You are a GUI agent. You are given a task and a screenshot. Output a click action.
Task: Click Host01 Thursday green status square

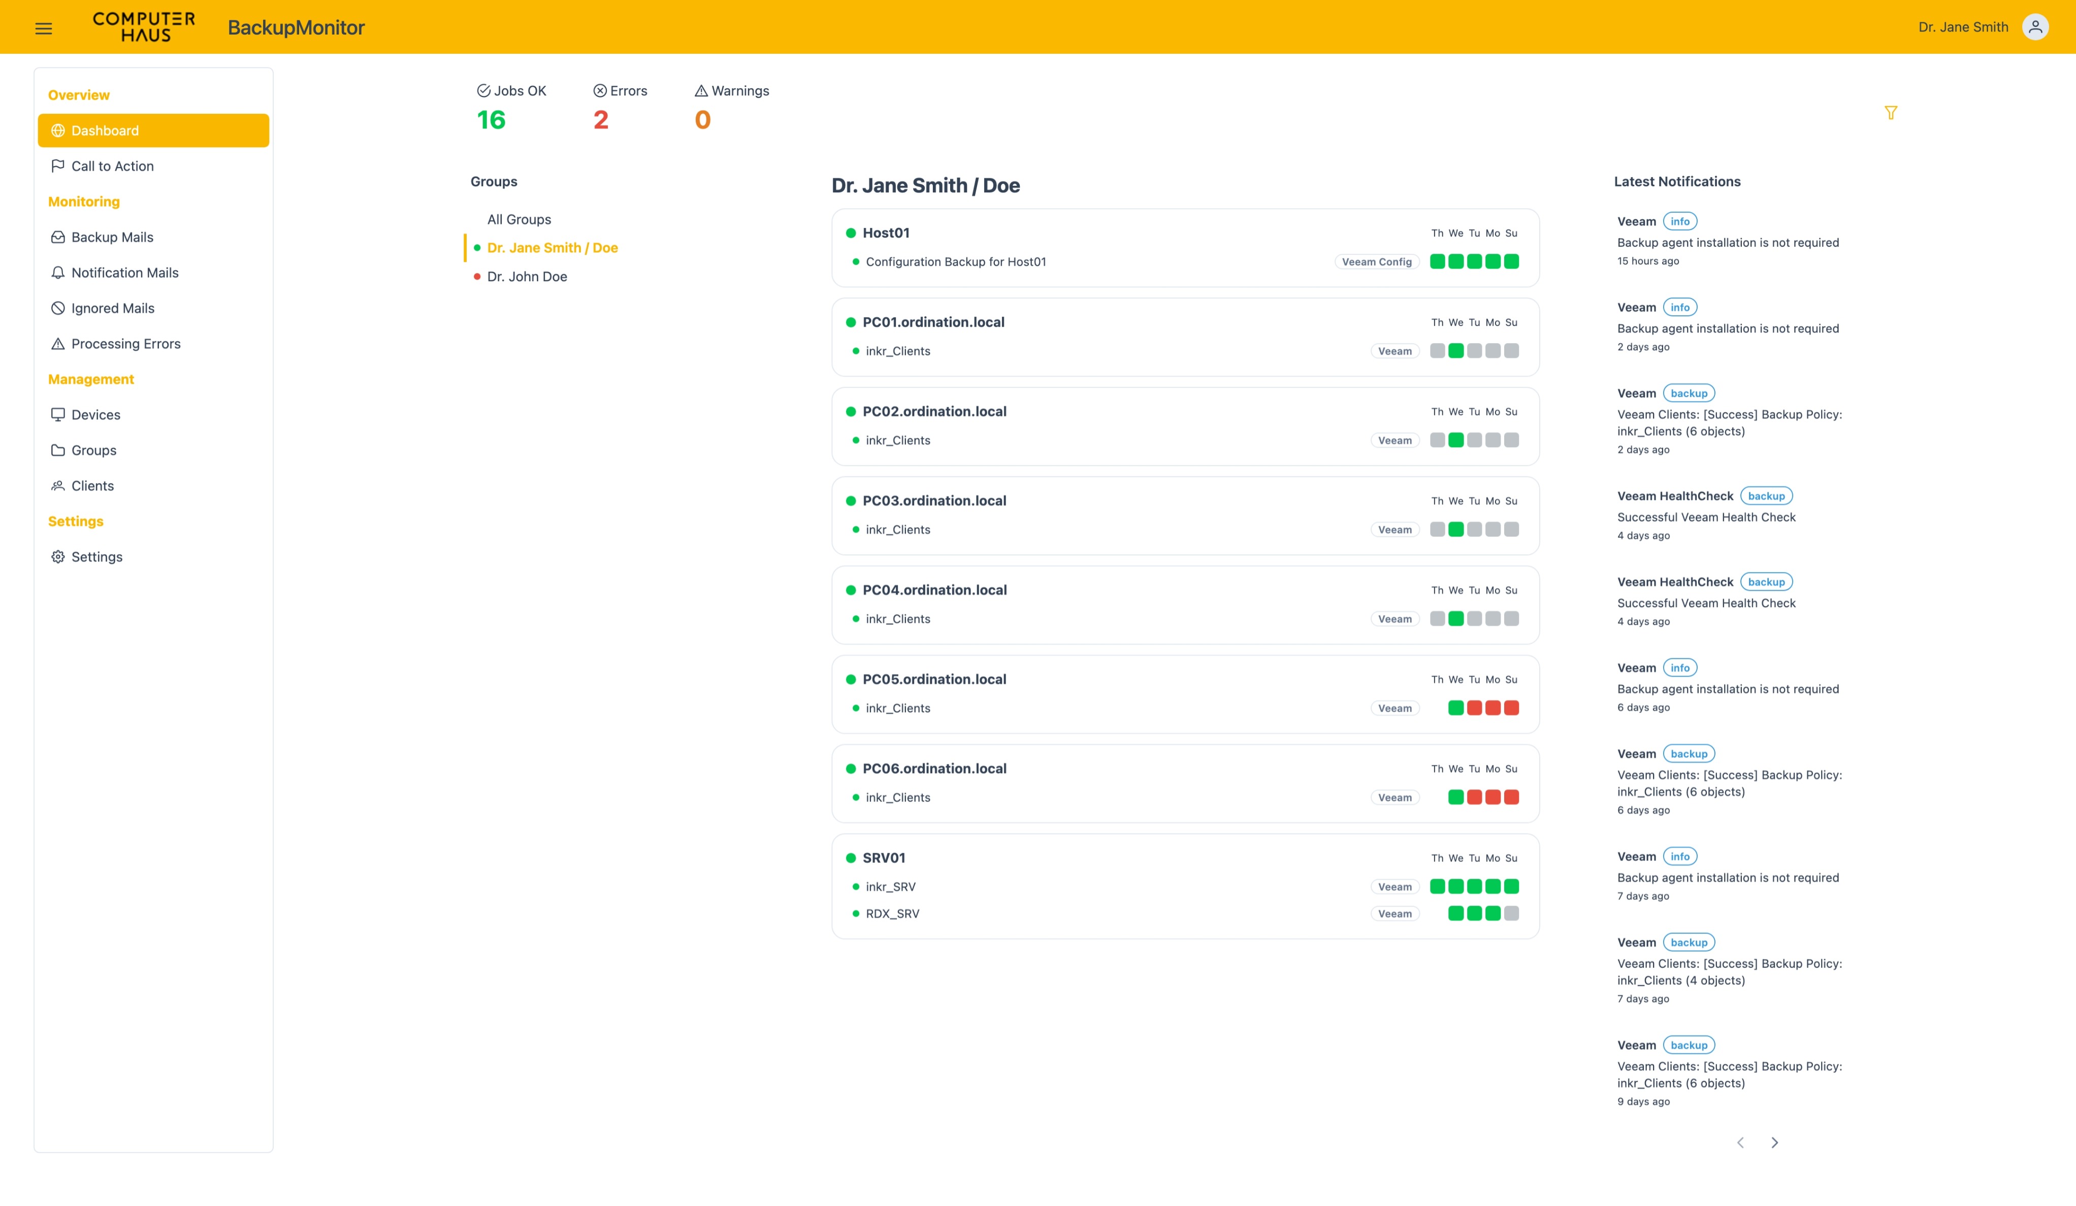coord(1438,262)
